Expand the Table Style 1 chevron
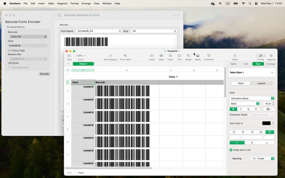 tap(272, 73)
